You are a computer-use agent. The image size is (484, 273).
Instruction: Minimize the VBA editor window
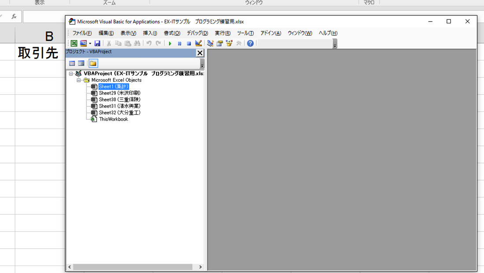pyautogui.click(x=430, y=21)
